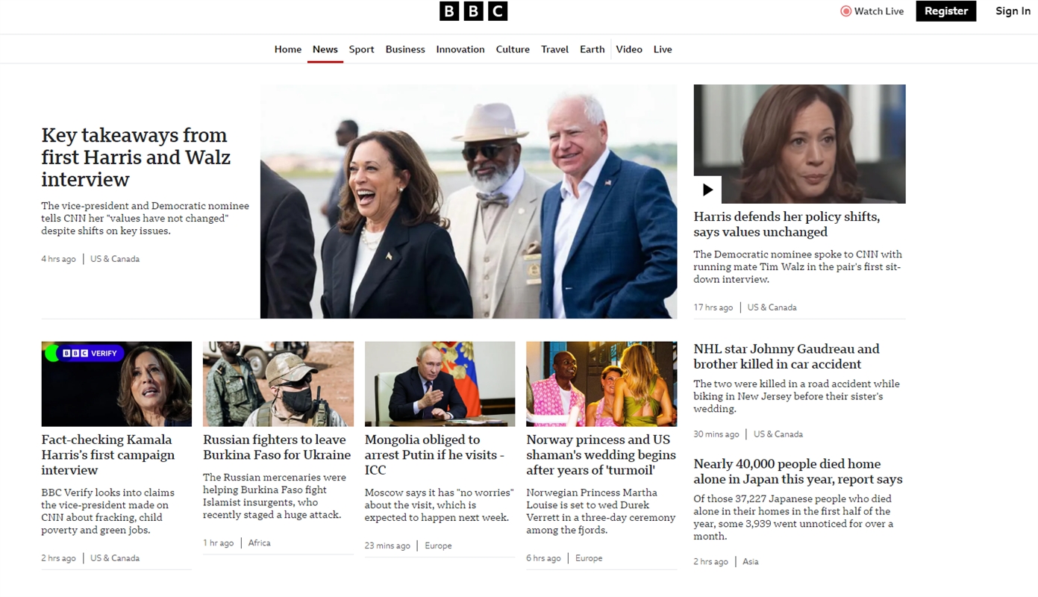The image size is (1038, 597).
Task: Click the Register button
Action: 946,11
